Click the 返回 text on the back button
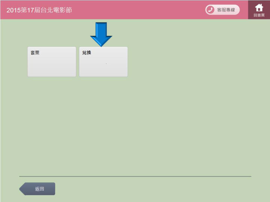The height and width of the screenshot is (202, 270). coord(40,189)
